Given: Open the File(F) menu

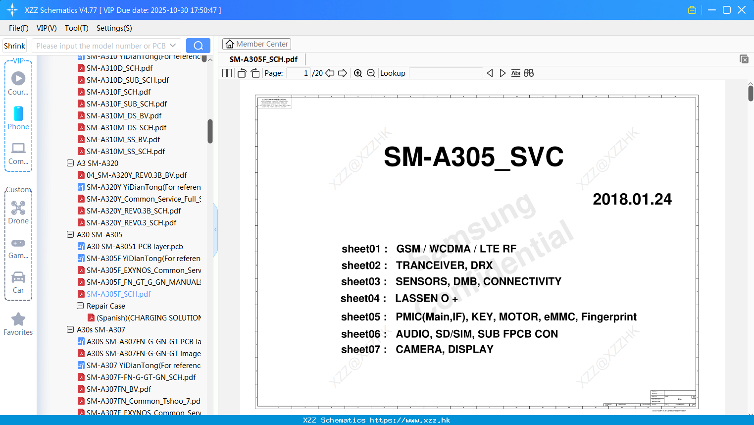Looking at the screenshot, I should [19, 28].
